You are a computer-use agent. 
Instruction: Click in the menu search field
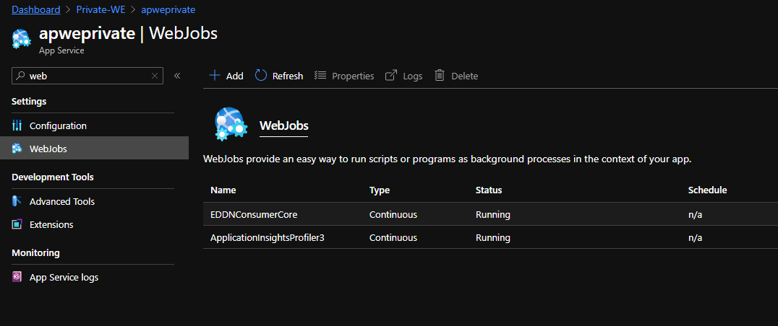[87, 75]
